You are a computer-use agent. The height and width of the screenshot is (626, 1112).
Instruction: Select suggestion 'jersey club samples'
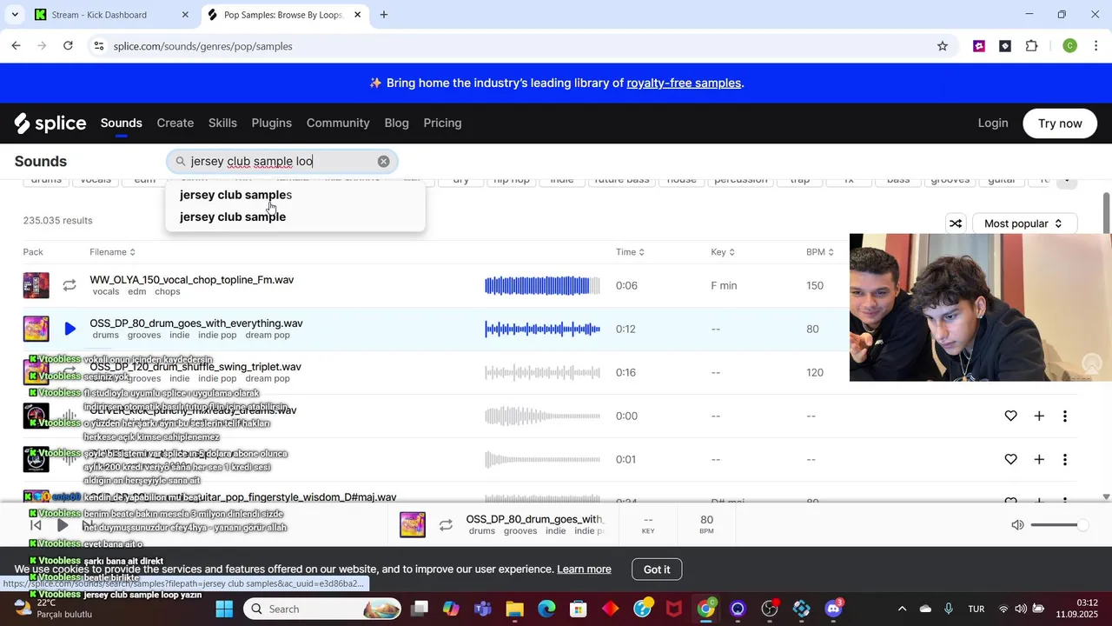click(295, 195)
